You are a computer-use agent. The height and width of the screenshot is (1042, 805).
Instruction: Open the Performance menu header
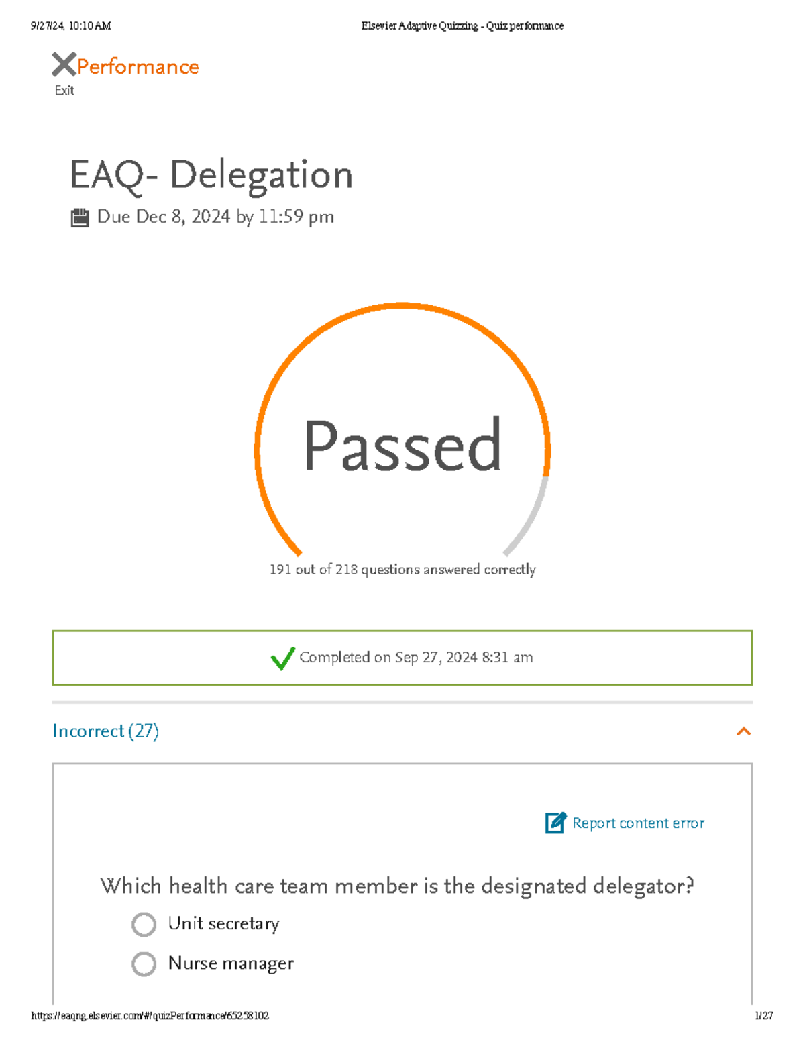point(138,66)
